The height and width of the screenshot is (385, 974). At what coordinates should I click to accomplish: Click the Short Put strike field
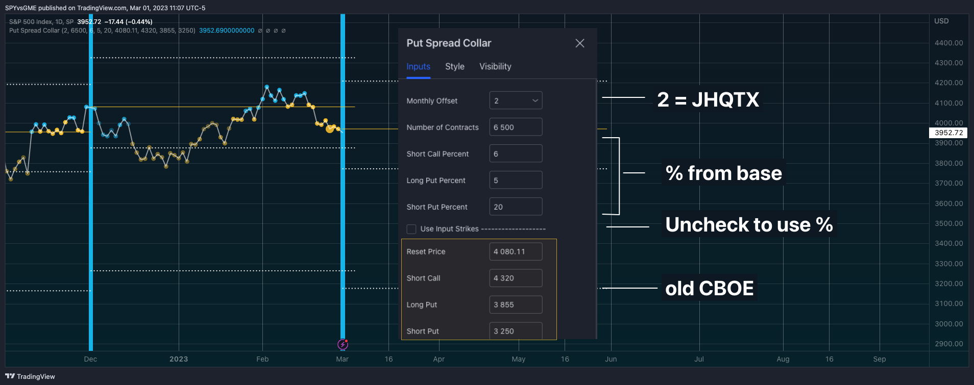[x=516, y=330]
